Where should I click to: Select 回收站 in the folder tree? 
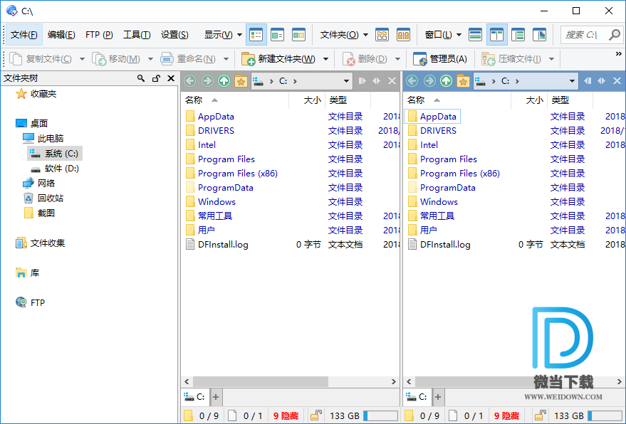tap(43, 198)
